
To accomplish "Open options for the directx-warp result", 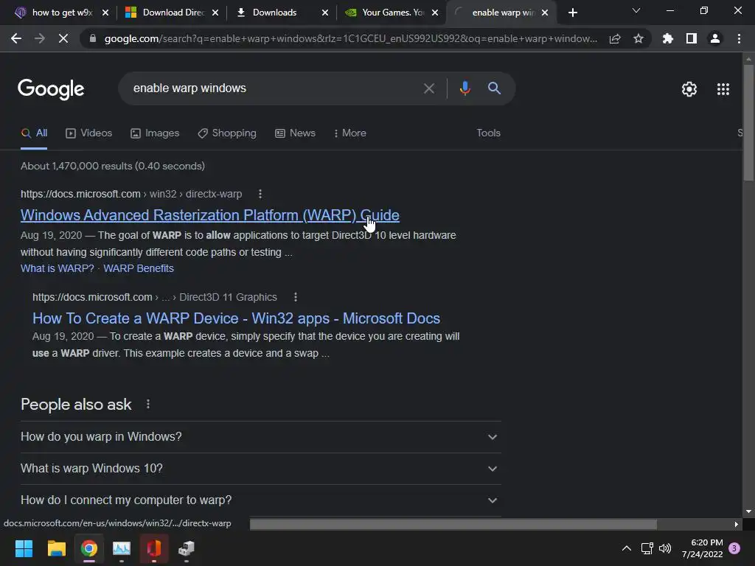I will (x=260, y=194).
